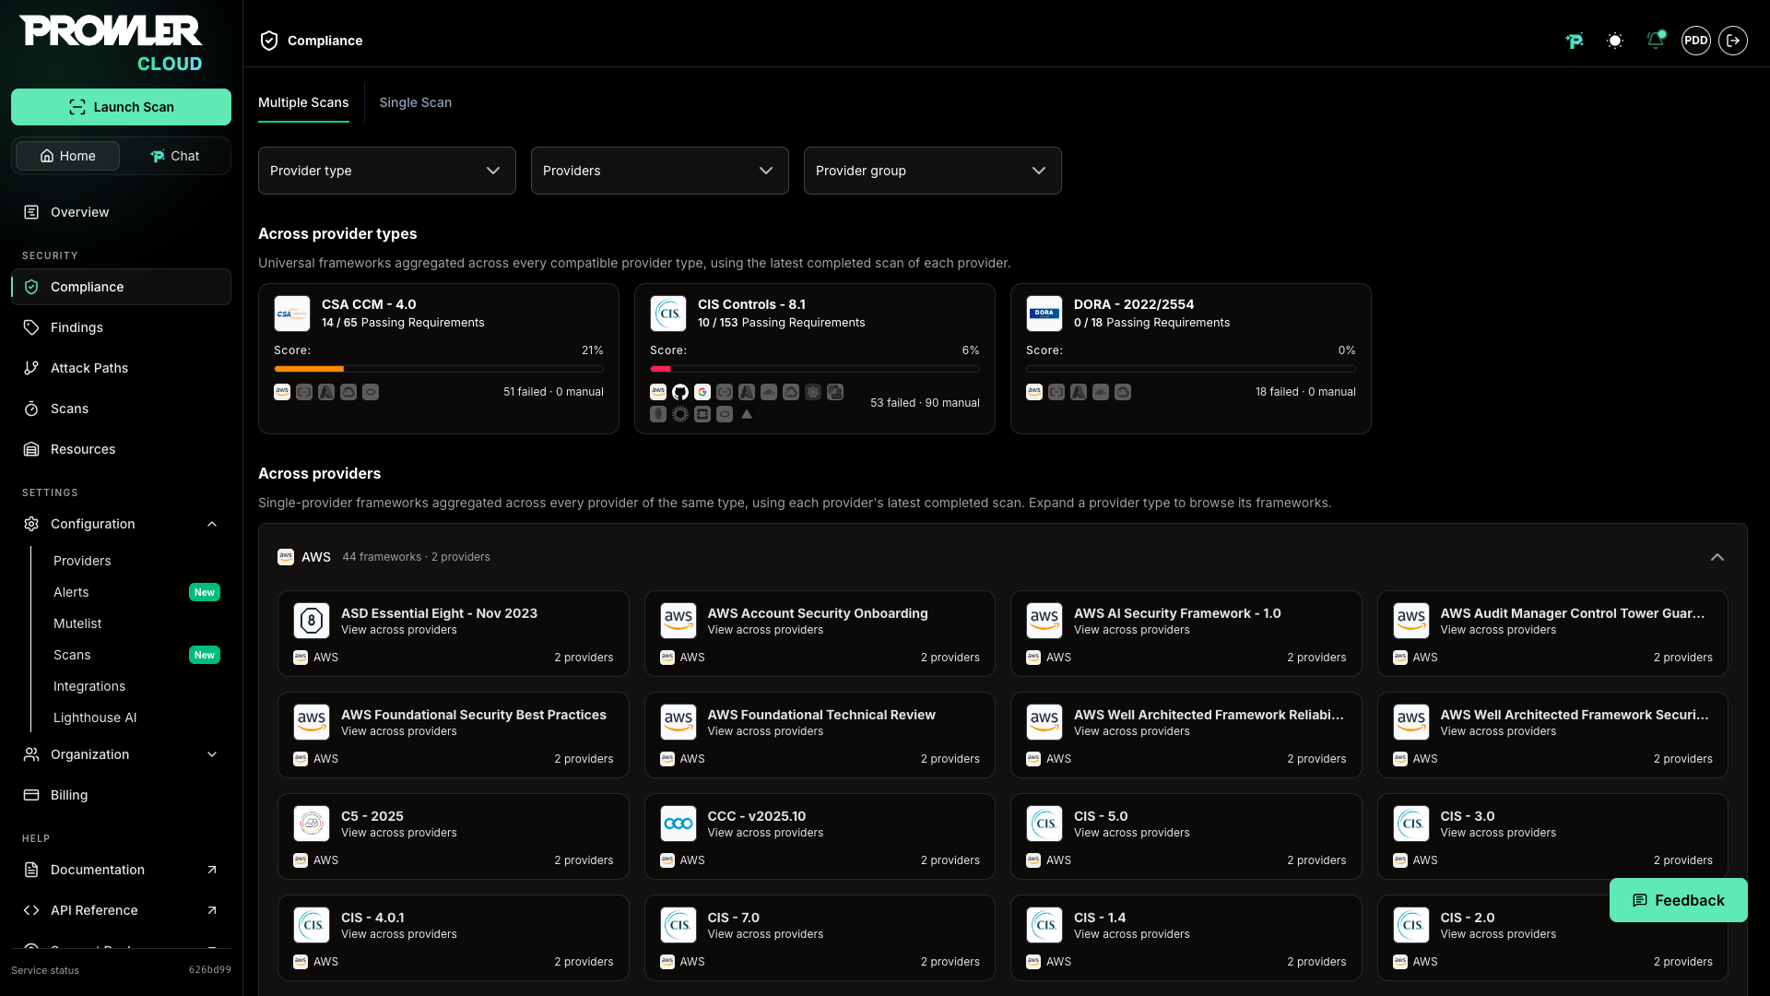Click the CIS - 1.4 framework logo
The image size is (1770, 996).
[x=1044, y=925]
